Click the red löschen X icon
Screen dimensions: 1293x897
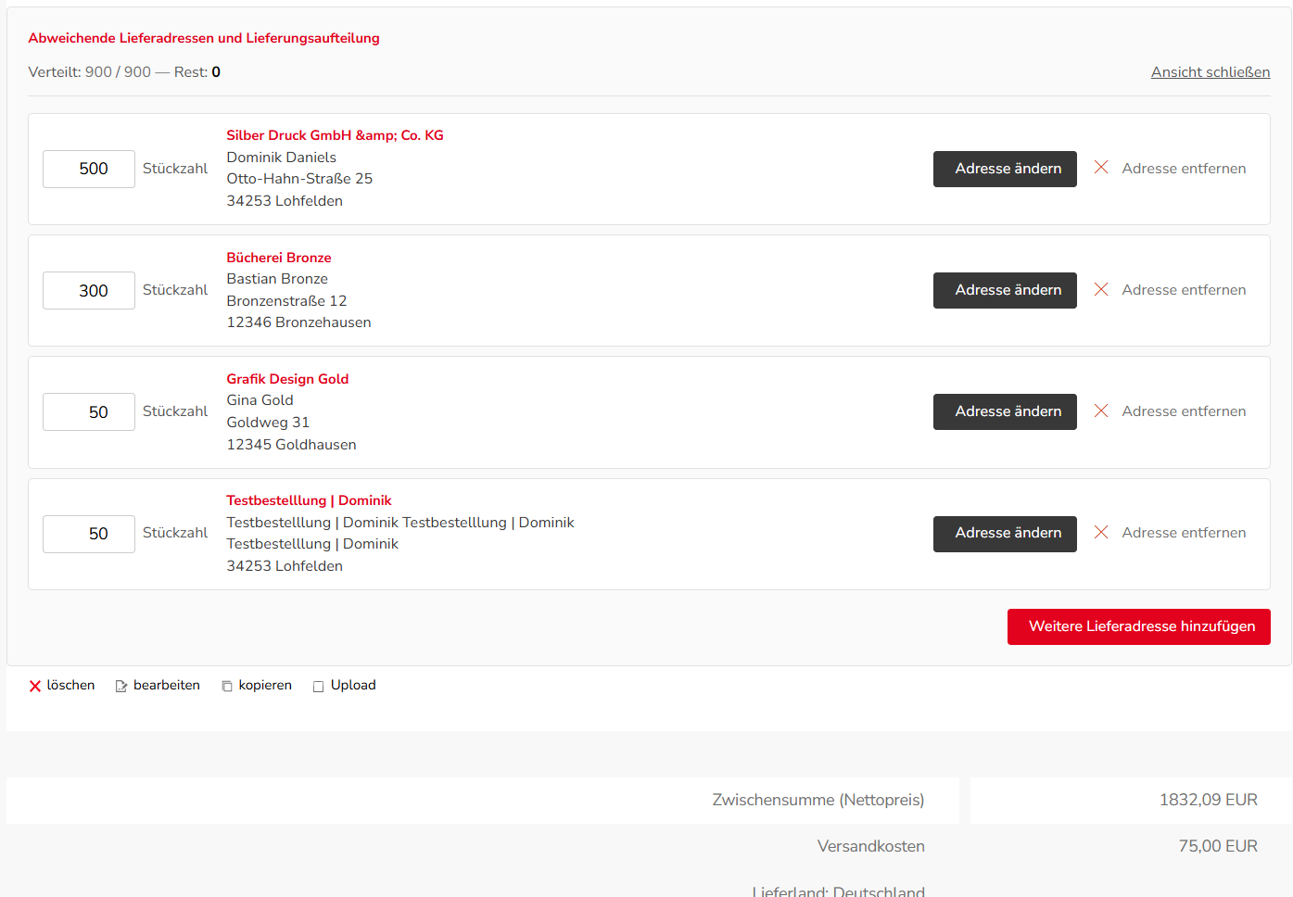[35, 686]
